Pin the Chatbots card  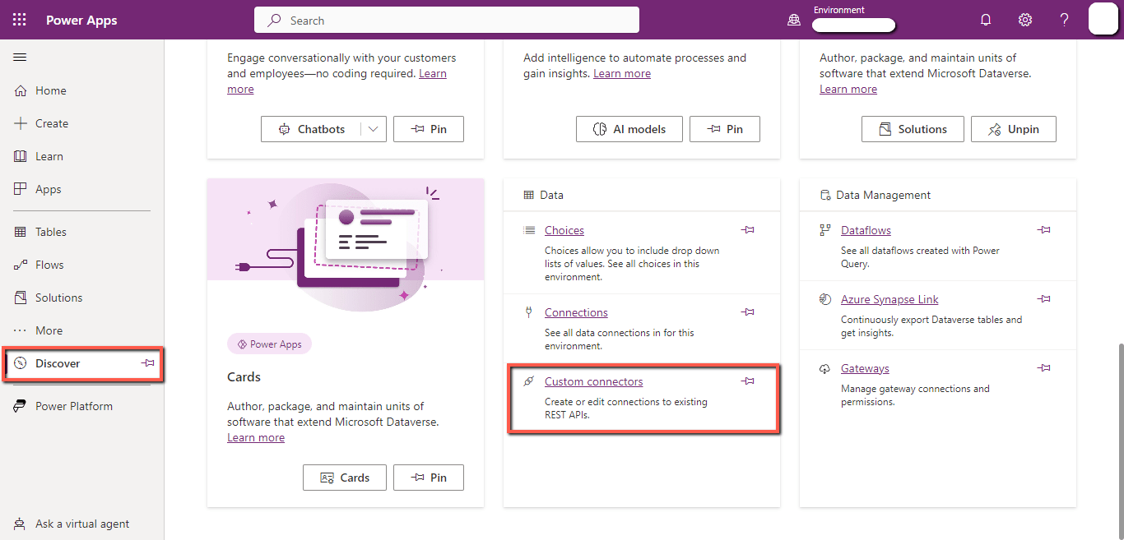coord(429,129)
